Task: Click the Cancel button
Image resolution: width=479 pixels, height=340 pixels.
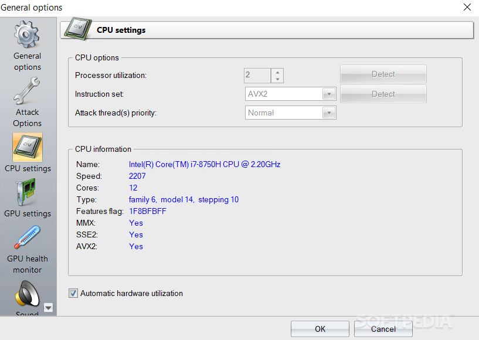Action: (x=383, y=329)
